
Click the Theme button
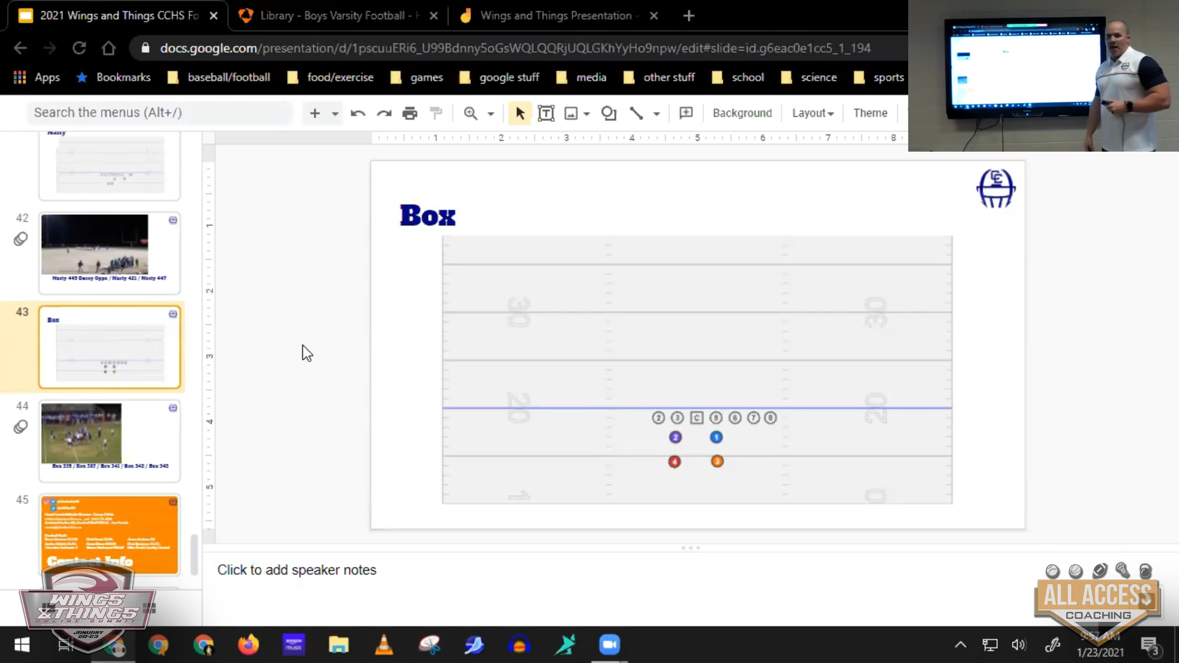870,113
